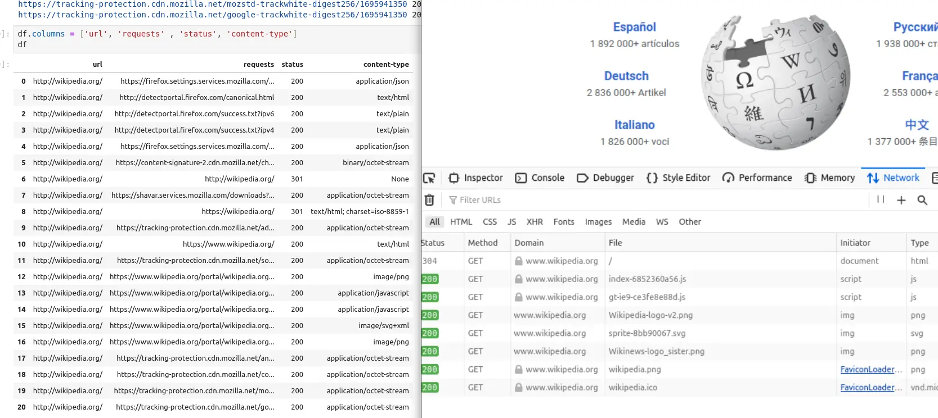Select the index-6852360a56.js request
This screenshot has width=938, height=418.
pos(680,279)
